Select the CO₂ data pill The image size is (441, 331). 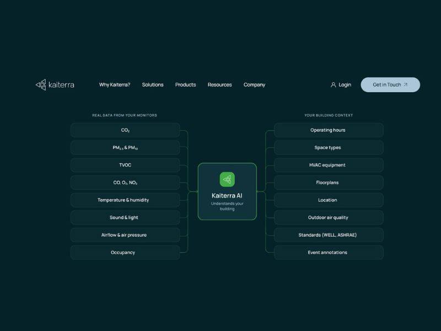(x=125, y=130)
